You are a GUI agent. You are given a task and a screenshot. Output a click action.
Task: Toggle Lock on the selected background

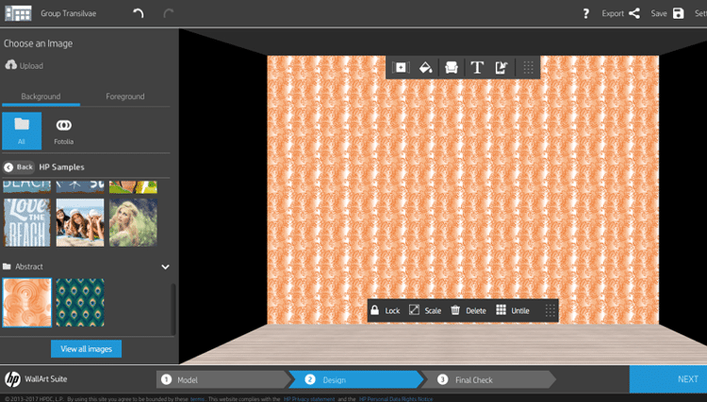point(385,310)
